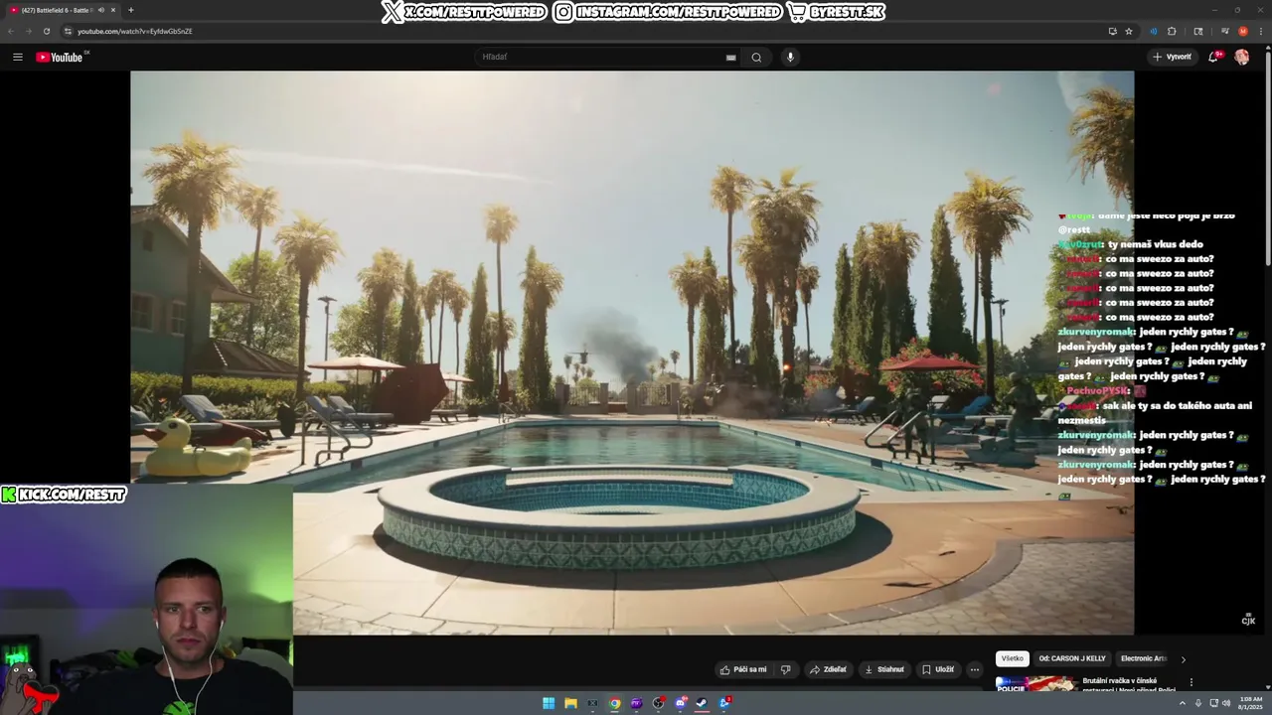Open options for Brutální rvačka video
1272x715 pixels.
click(x=1191, y=682)
